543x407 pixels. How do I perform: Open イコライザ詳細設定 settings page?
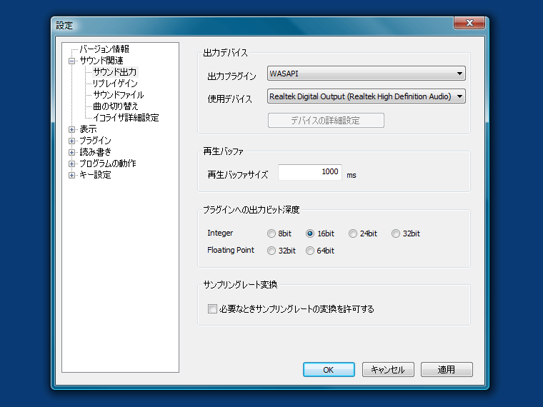click(126, 118)
